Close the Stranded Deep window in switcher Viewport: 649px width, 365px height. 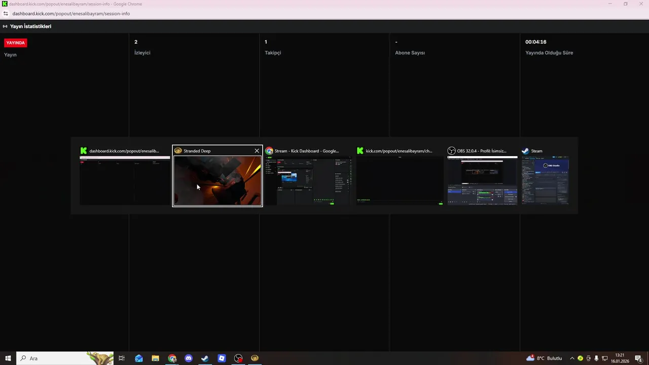point(257,151)
